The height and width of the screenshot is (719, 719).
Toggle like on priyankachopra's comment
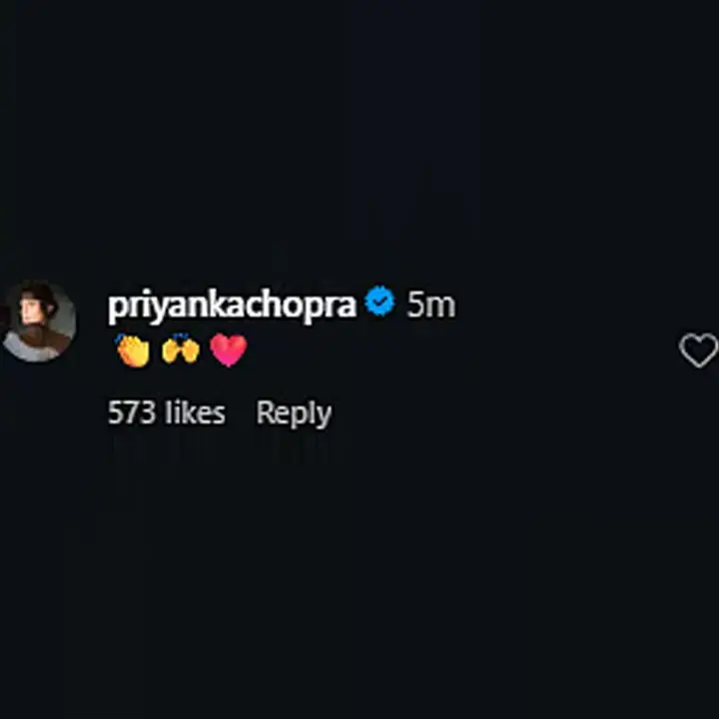tap(698, 351)
